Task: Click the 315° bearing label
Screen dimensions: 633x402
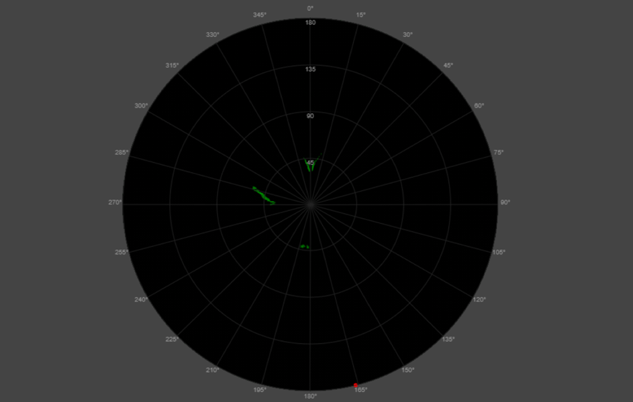Action: pos(172,65)
